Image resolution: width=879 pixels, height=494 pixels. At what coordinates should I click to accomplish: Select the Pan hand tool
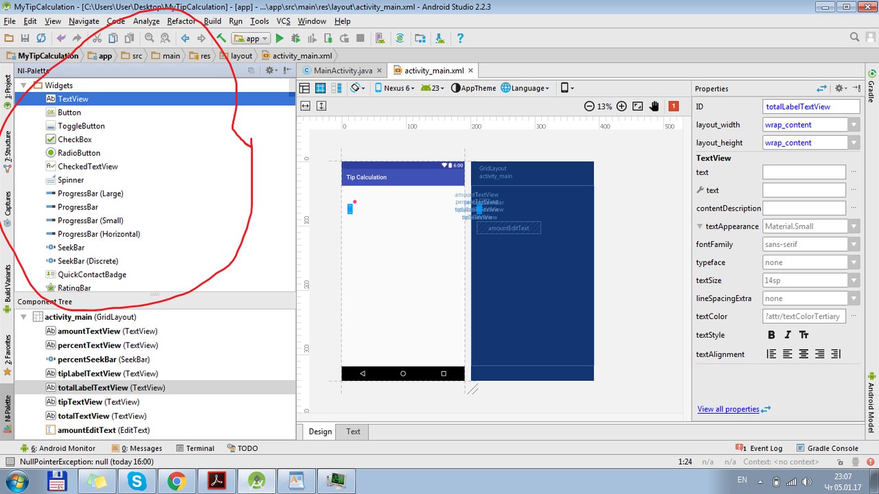(x=654, y=106)
